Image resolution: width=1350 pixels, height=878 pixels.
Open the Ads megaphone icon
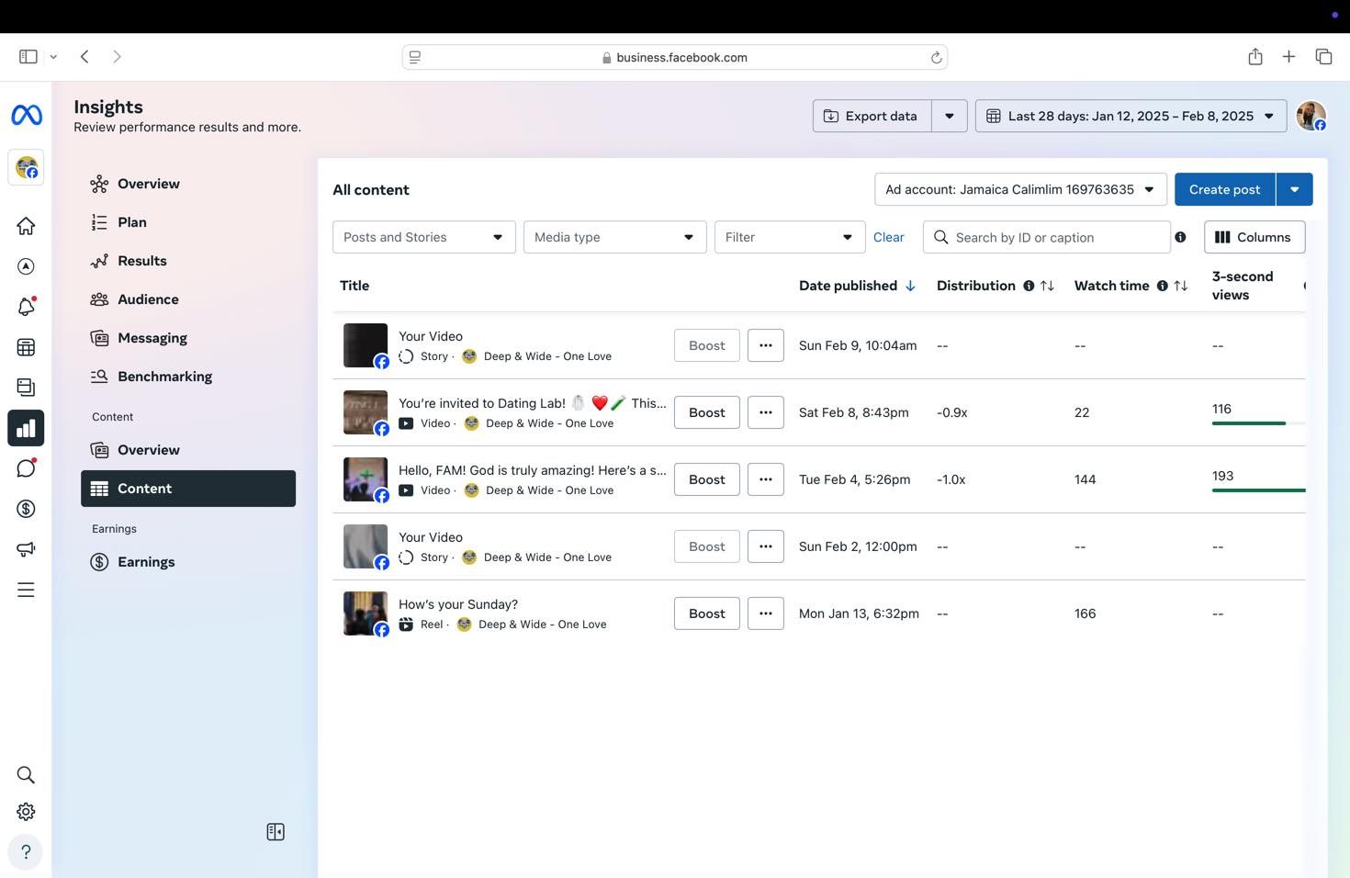point(26,549)
